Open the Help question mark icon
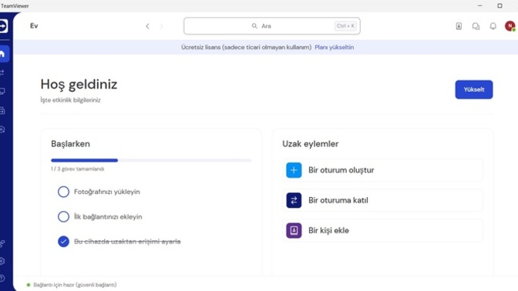This screenshot has width=518, height=291. (x=2, y=278)
